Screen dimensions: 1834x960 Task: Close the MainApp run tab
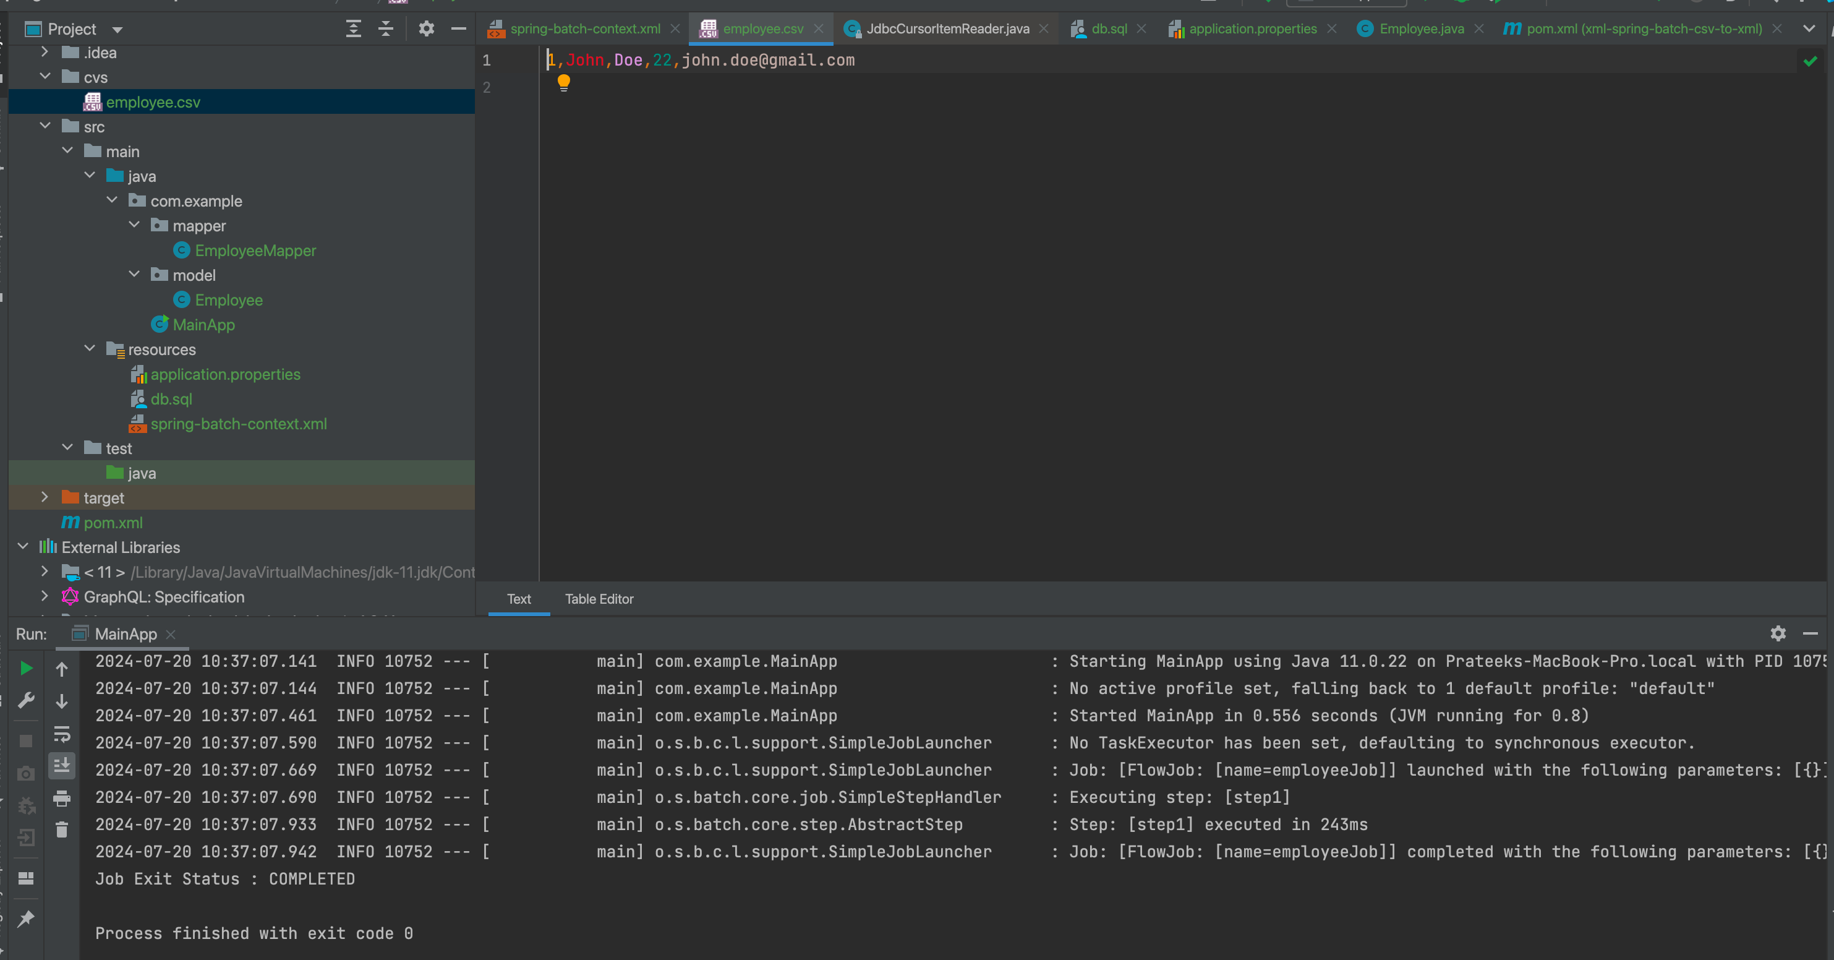click(x=170, y=635)
